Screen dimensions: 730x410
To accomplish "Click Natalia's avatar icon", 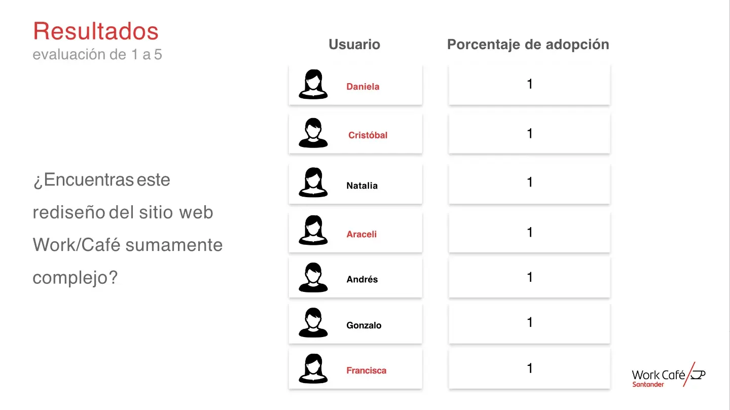I will [313, 182].
